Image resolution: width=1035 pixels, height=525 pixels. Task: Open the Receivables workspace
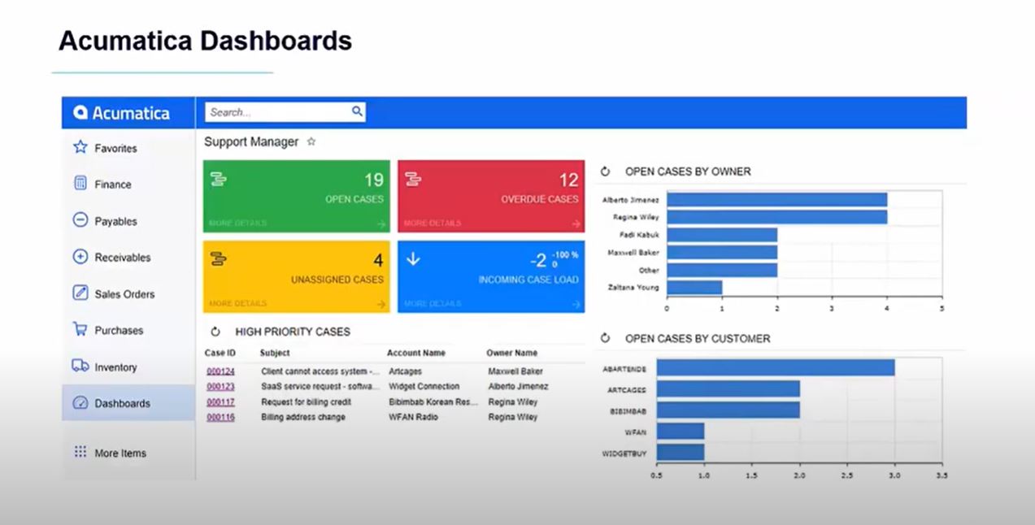128,258
